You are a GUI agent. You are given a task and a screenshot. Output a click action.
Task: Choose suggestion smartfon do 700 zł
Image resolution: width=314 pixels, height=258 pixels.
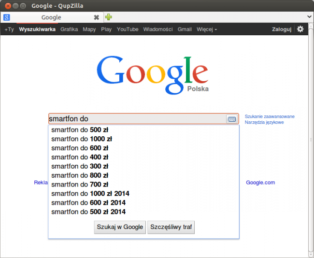coord(144,185)
